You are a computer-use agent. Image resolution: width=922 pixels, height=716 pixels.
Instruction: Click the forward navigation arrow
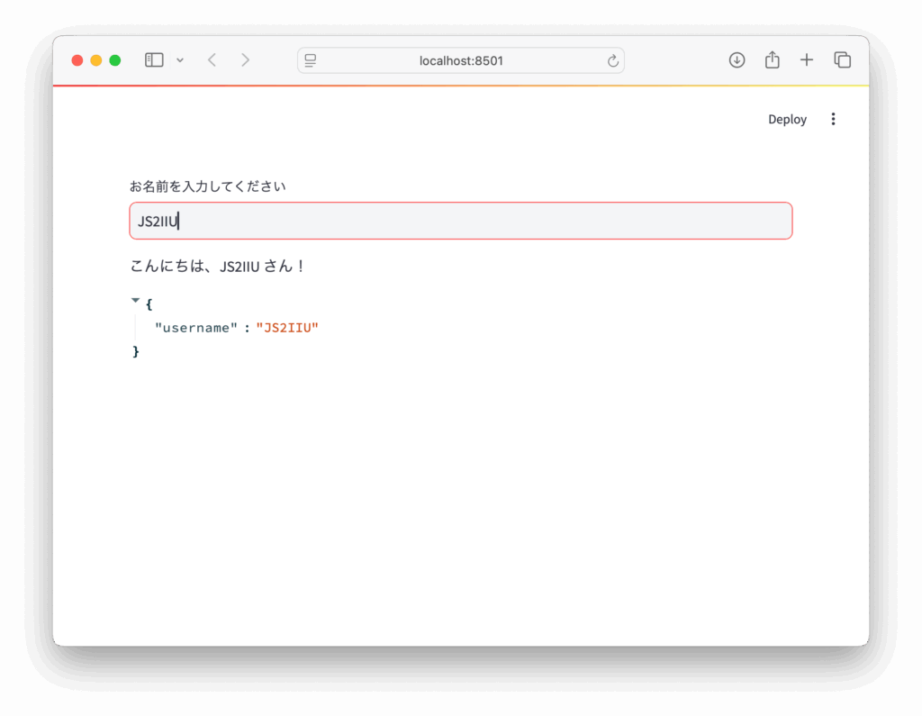[x=245, y=59]
